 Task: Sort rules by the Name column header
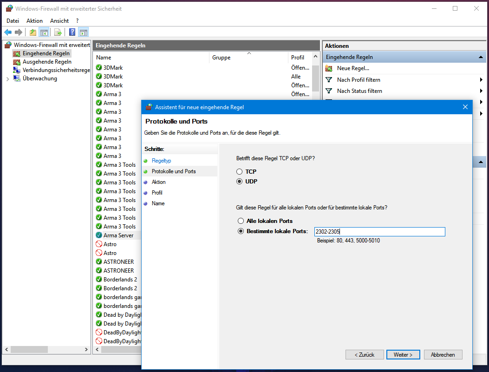pos(151,58)
